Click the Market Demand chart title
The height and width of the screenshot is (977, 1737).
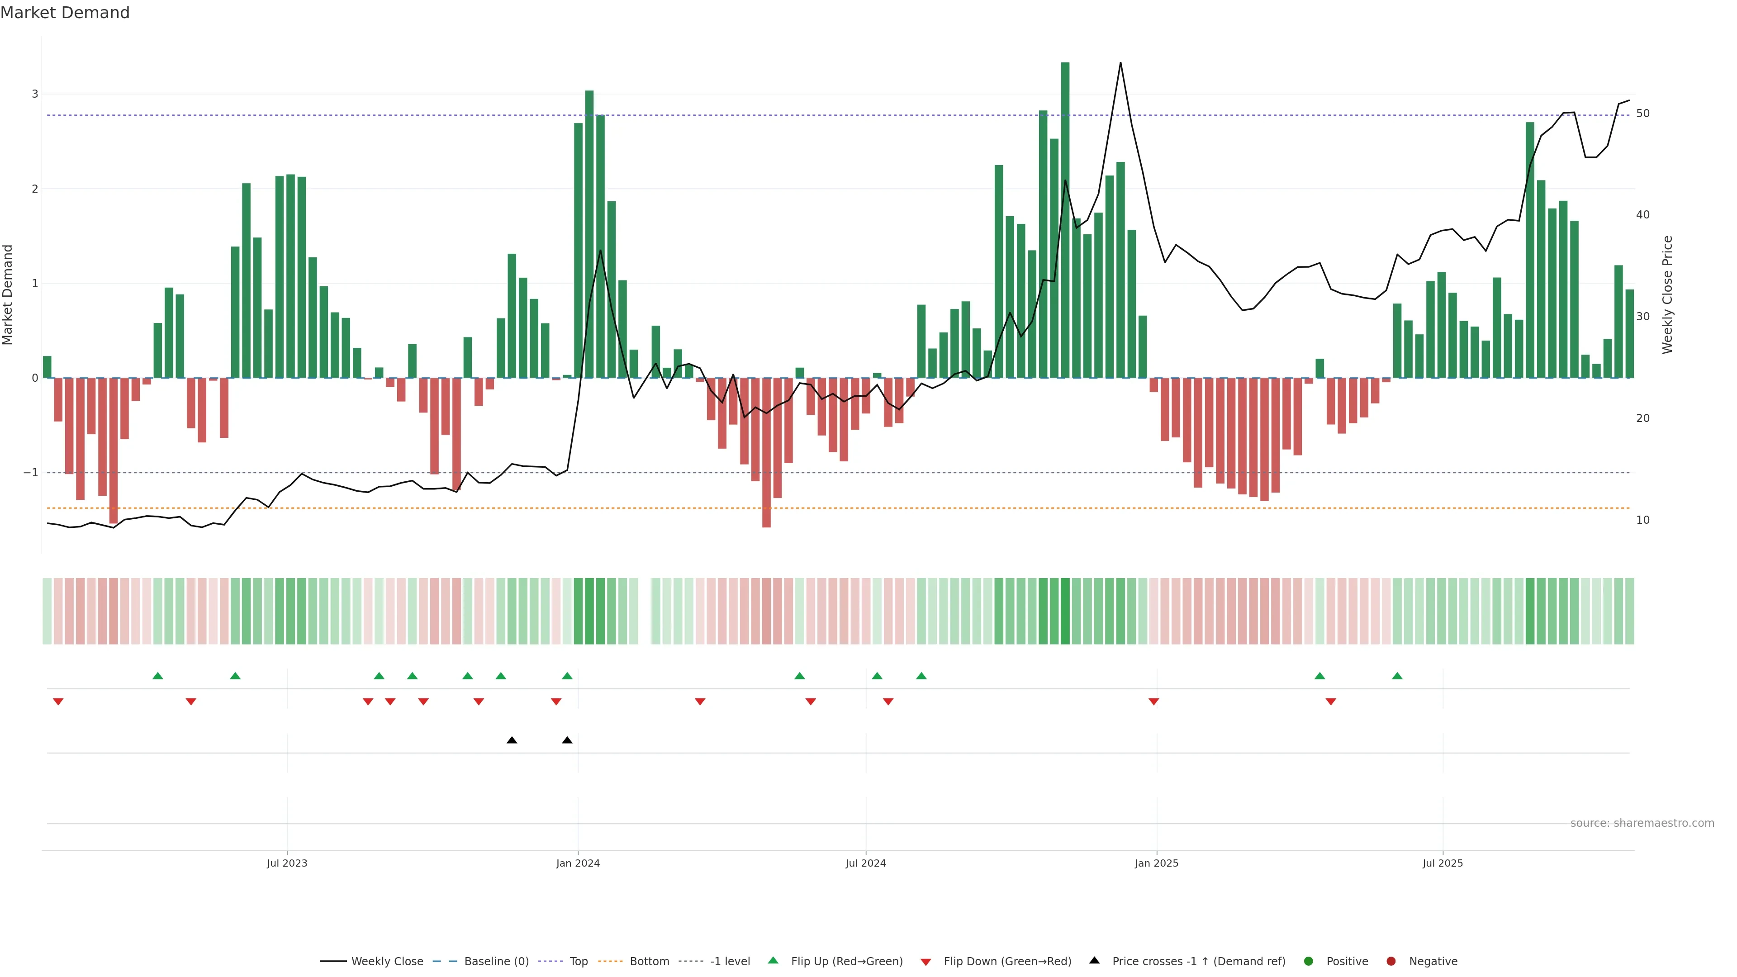click(x=65, y=13)
